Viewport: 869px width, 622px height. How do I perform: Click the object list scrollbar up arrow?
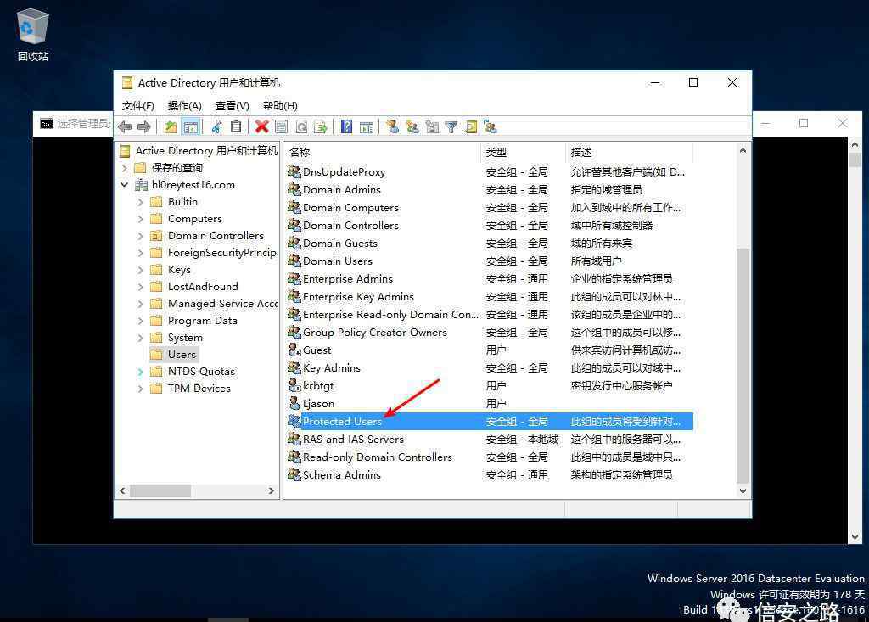[x=743, y=150]
